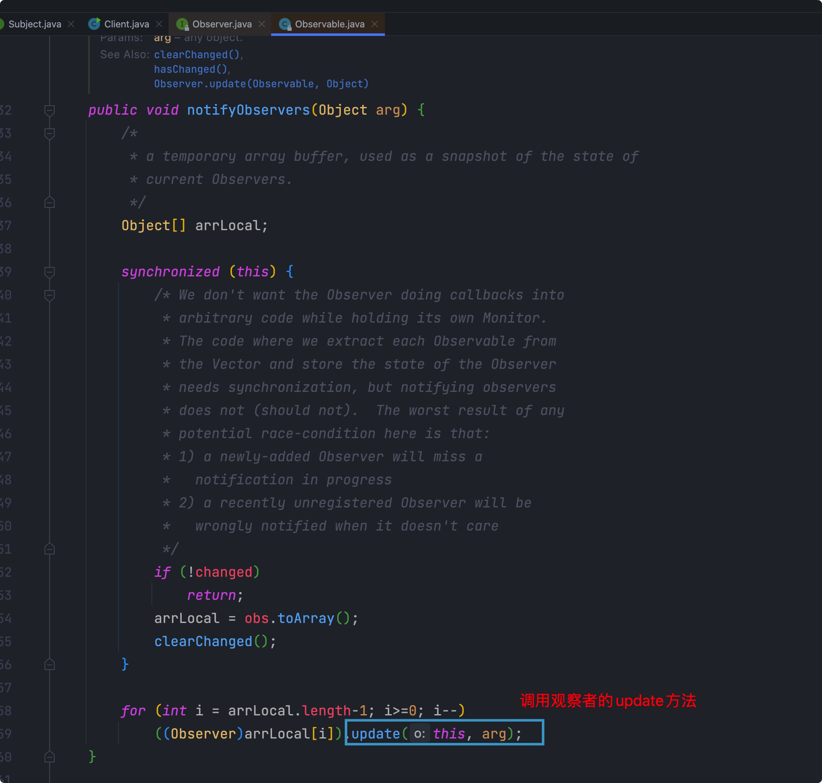Open the clearChanged() doc link
This screenshot has width=822, height=783.
tap(197, 55)
